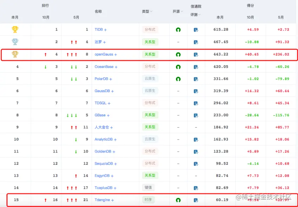
Task: Click the silver second-place trophy icon
Action: point(15,42)
